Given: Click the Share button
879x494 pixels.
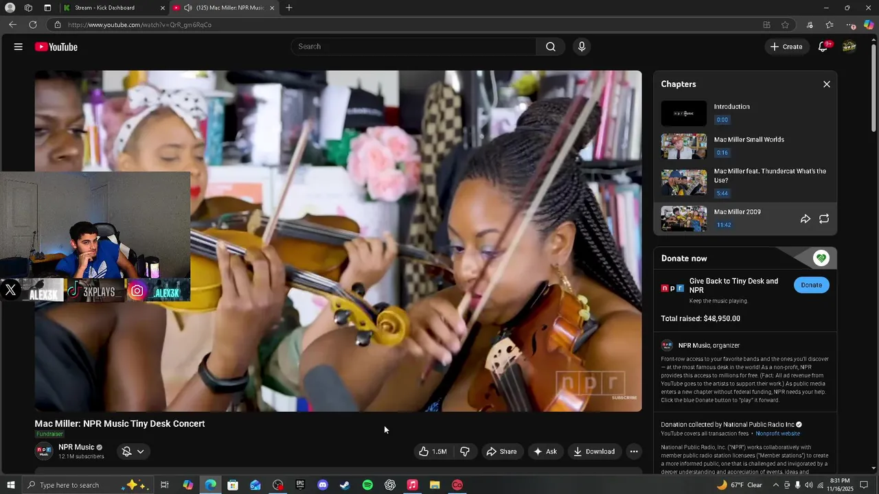Looking at the screenshot, I should 501,451.
